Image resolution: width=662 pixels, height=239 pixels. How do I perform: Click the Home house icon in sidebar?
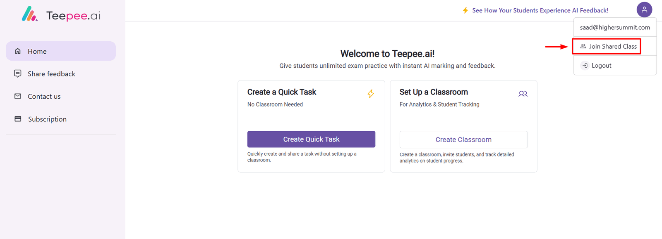tap(18, 51)
